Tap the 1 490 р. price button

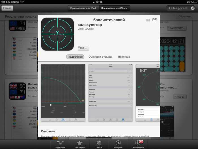[180, 97]
